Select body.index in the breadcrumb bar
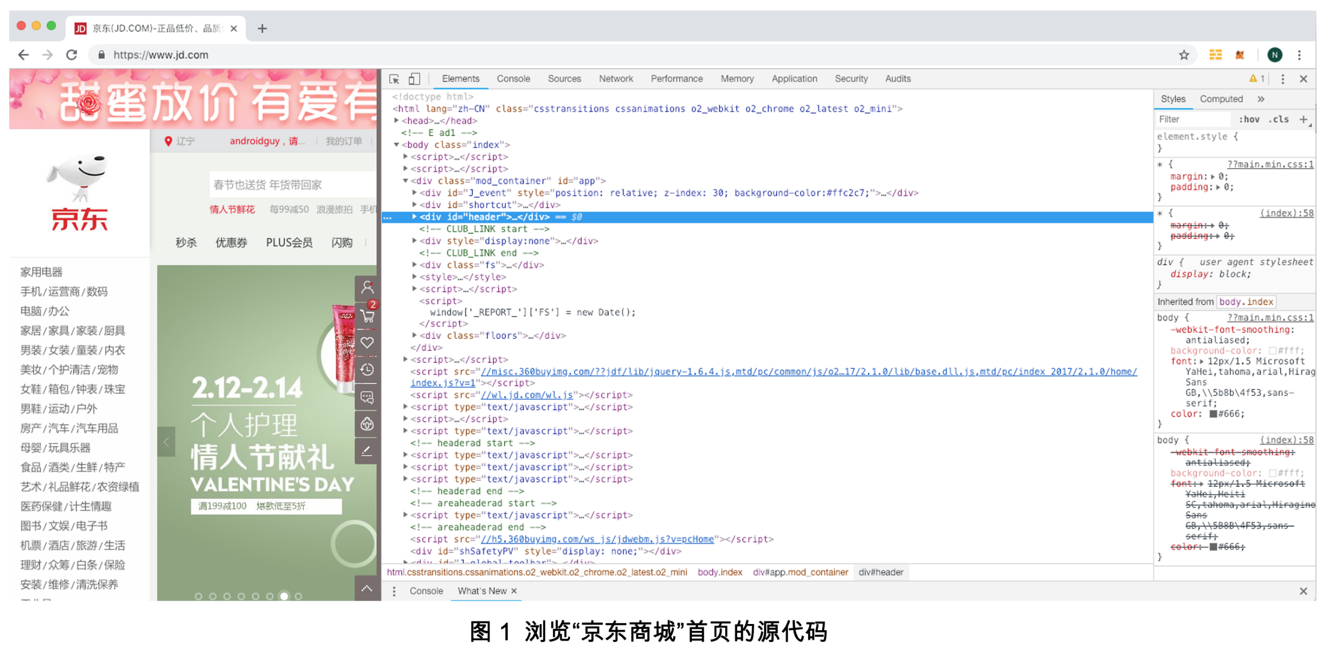Viewport: 1340px width, 651px height. click(x=720, y=573)
